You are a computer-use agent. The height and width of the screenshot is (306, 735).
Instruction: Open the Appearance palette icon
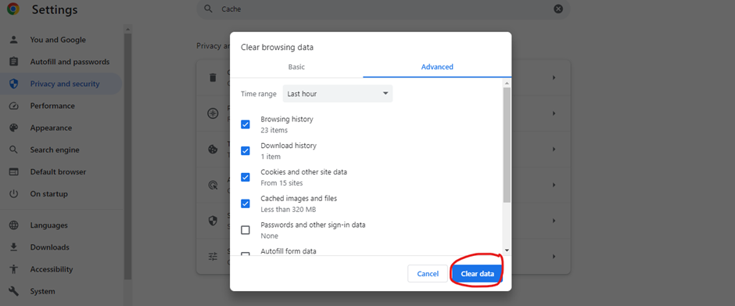(x=13, y=128)
